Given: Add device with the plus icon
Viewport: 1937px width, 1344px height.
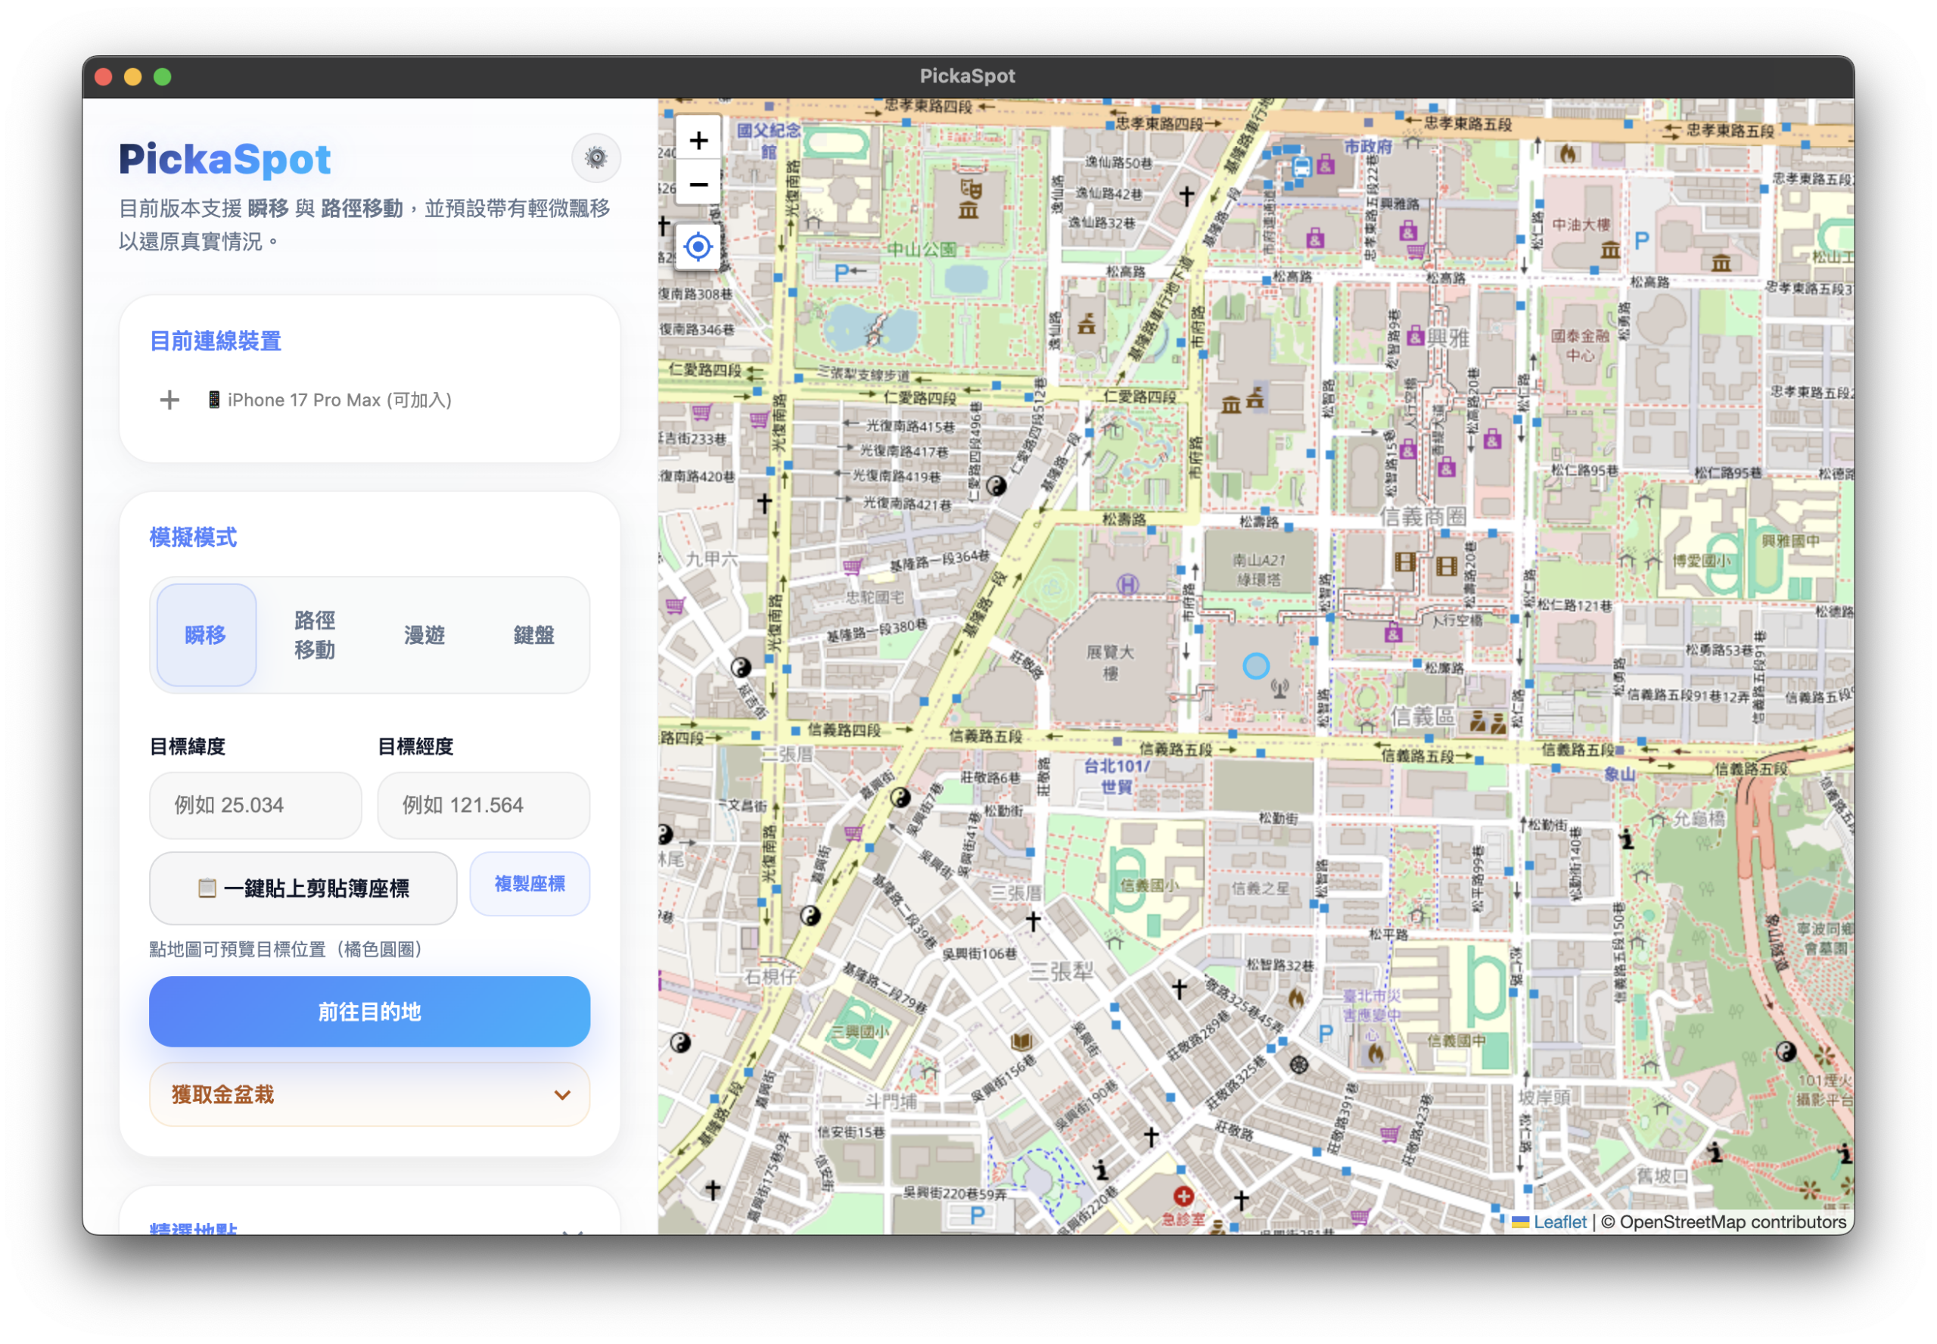Looking at the screenshot, I should coord(169,399).
